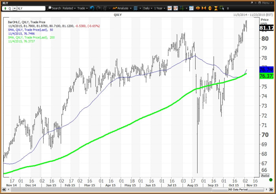Click the curly braces template icon
This screenshot has height=194, width=276.
[105, 8]
